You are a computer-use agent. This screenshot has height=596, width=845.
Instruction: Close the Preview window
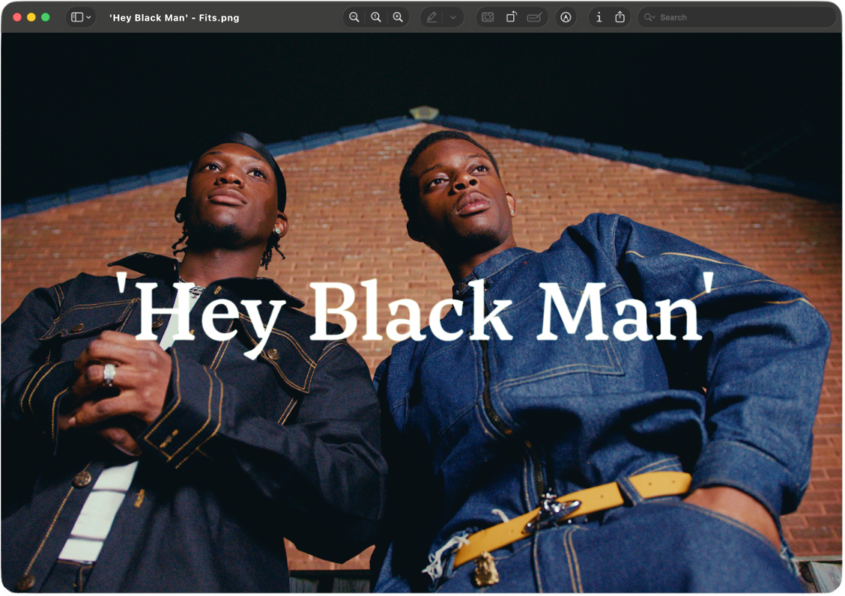tap(17, 17)
